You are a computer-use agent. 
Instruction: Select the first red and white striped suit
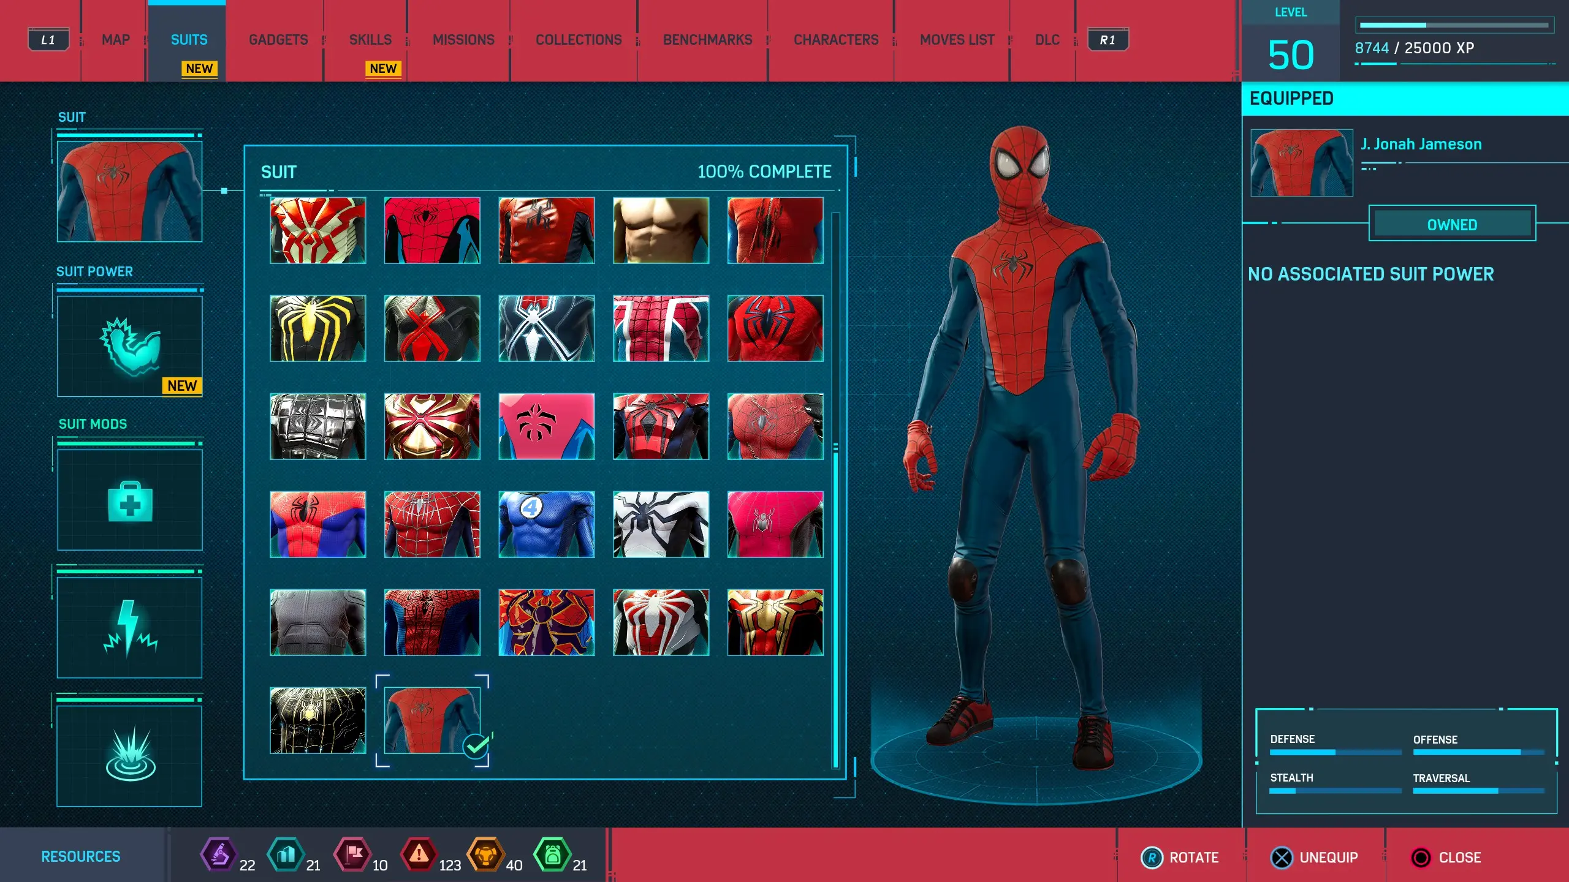317,230
